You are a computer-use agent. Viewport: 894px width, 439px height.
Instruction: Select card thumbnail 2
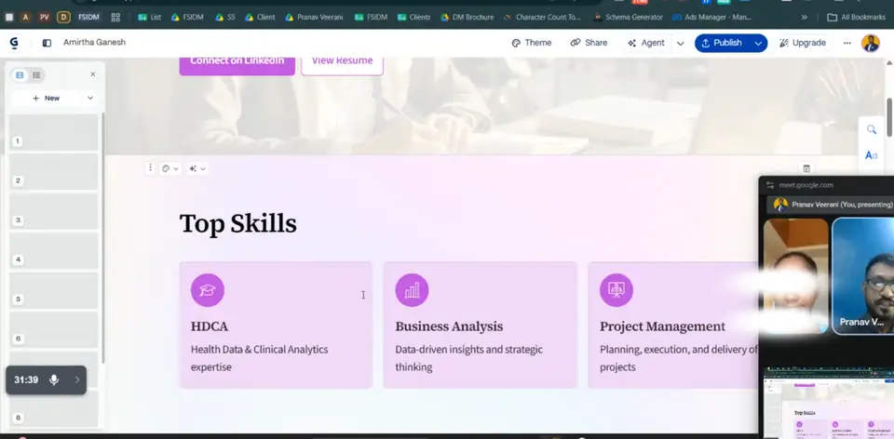(x=54, y=171)
